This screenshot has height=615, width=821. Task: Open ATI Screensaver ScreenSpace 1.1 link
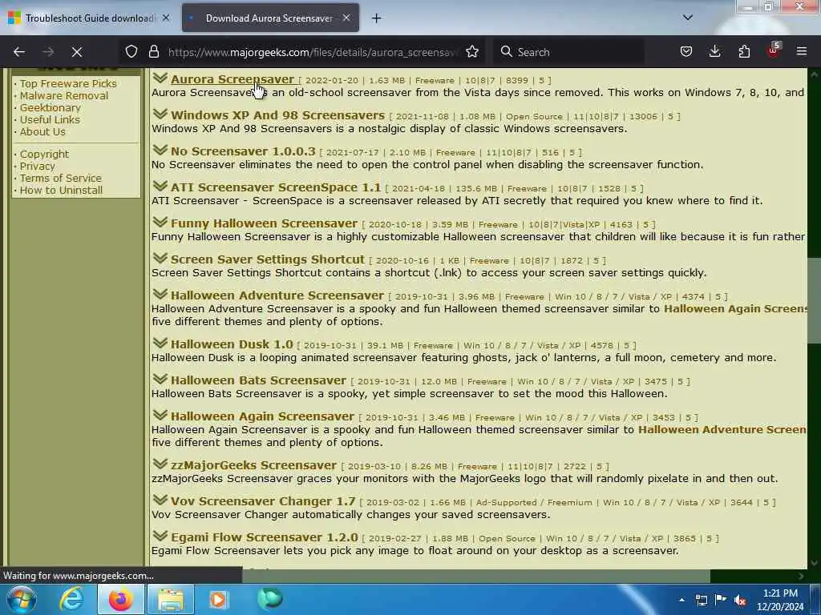(x=276, y=187)
